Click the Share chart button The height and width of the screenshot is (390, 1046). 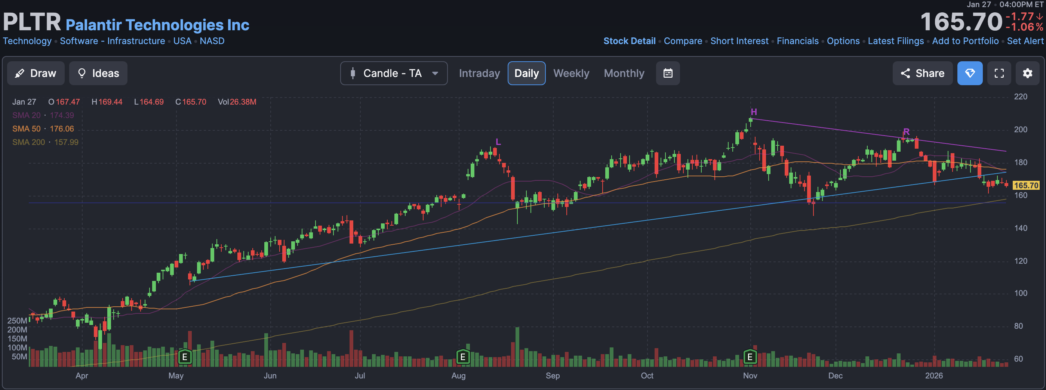tap(922, 73)
